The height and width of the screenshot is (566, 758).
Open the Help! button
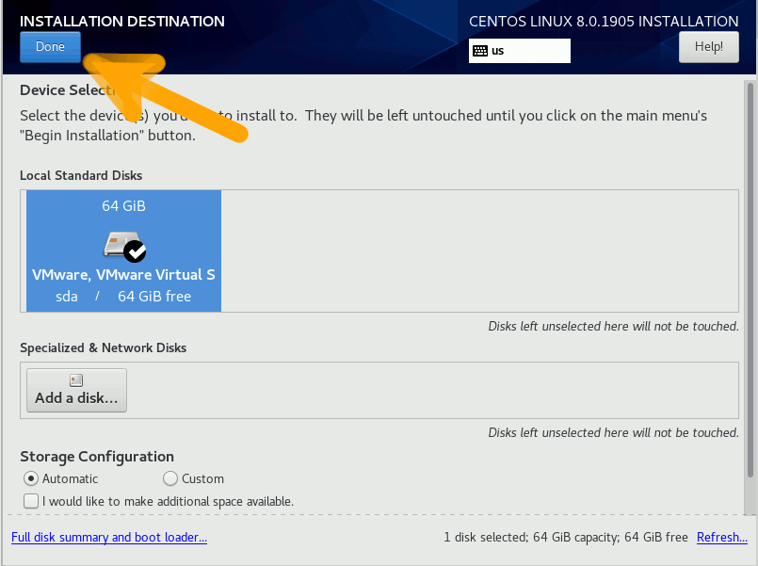click(x=709, y=47)
